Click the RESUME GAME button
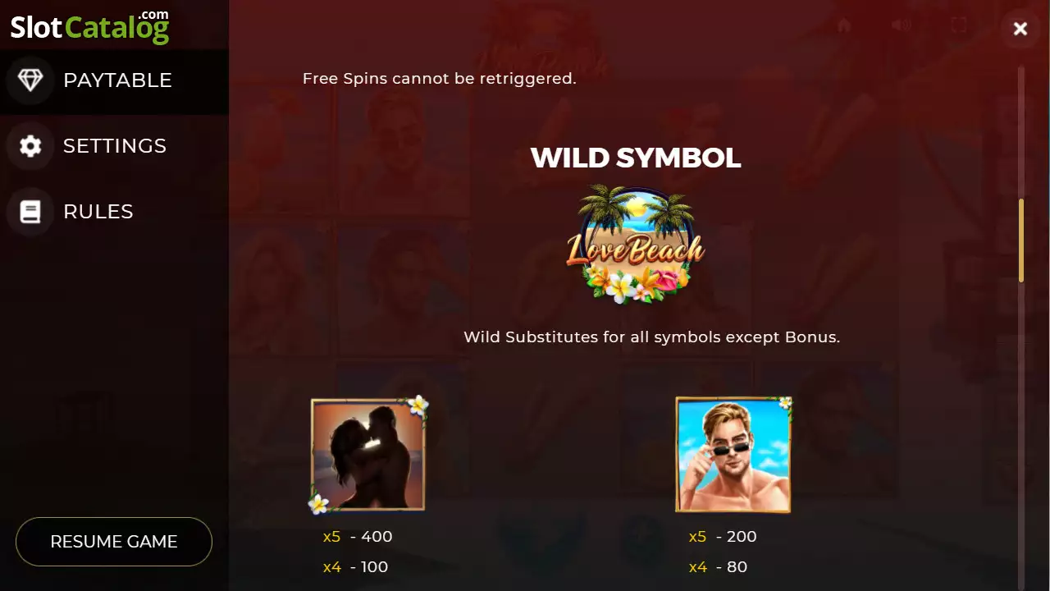The width and height of the screenshot is (1050, 591). [114, 542]
